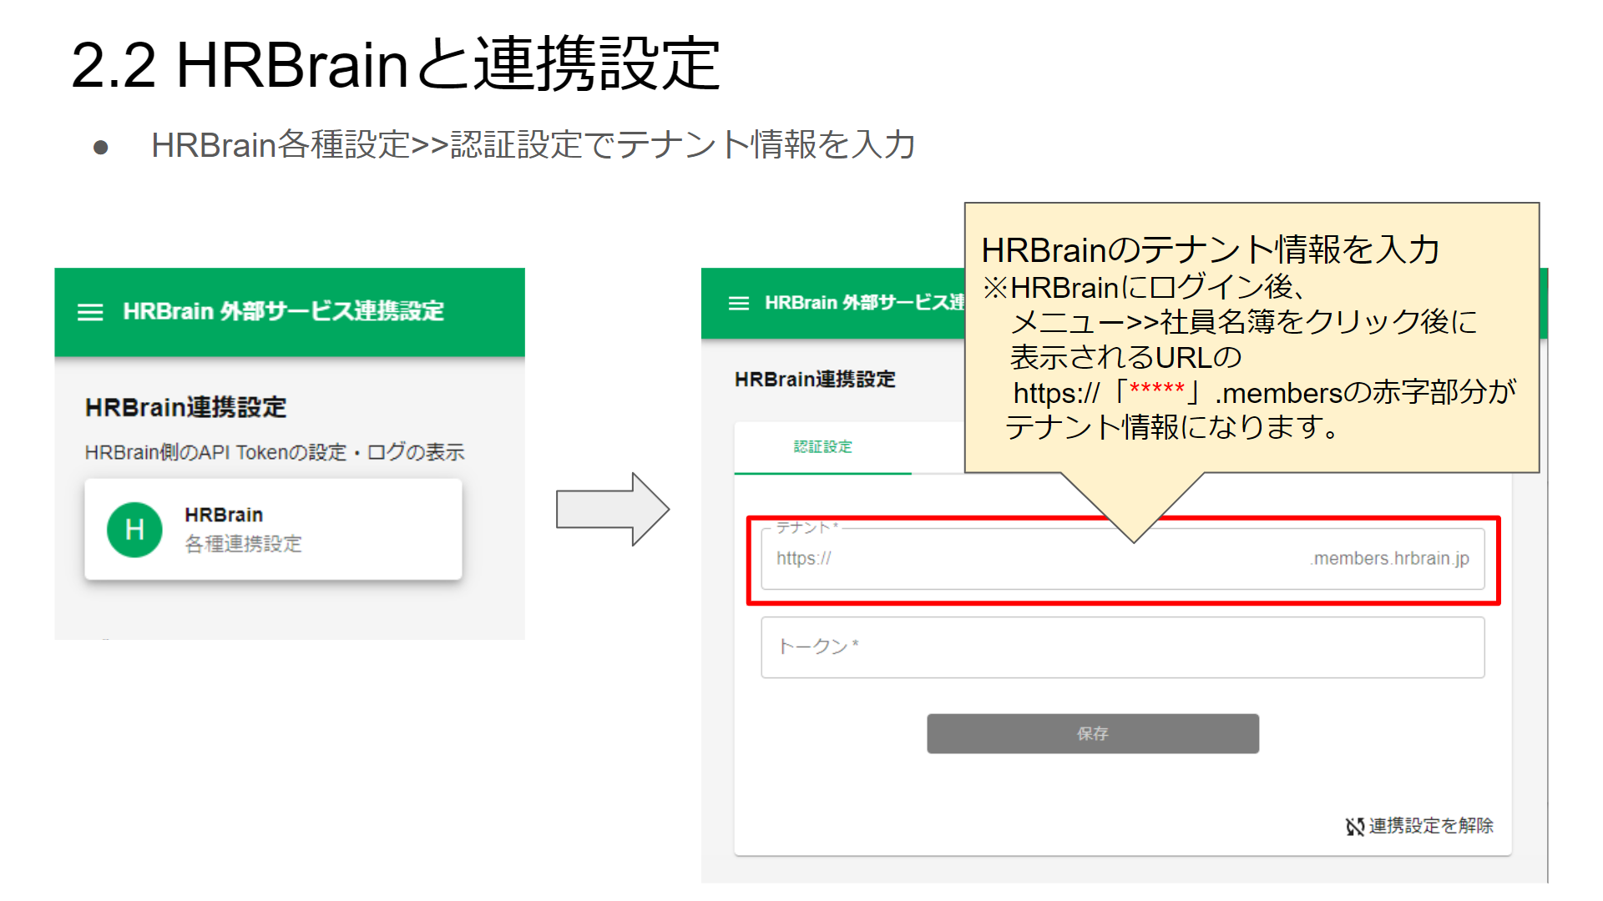1603x901 pixels.
Task: Click the unlink icon next to 連携設定を解除
Action: click(x=1355, y=827)
